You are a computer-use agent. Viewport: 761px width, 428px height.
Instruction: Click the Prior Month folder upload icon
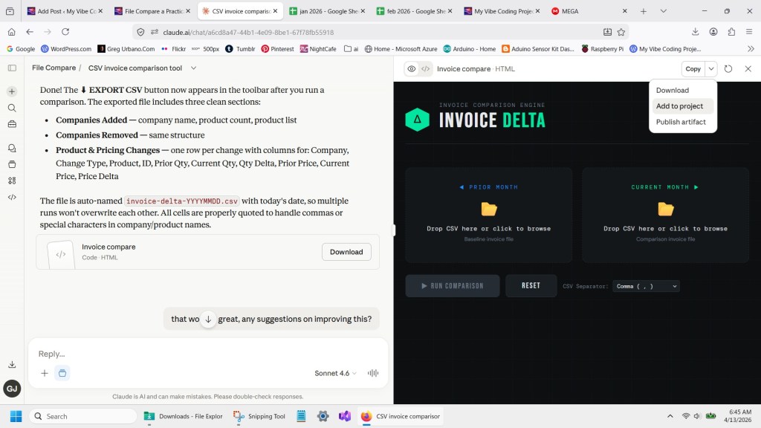[x=488, y=209]
